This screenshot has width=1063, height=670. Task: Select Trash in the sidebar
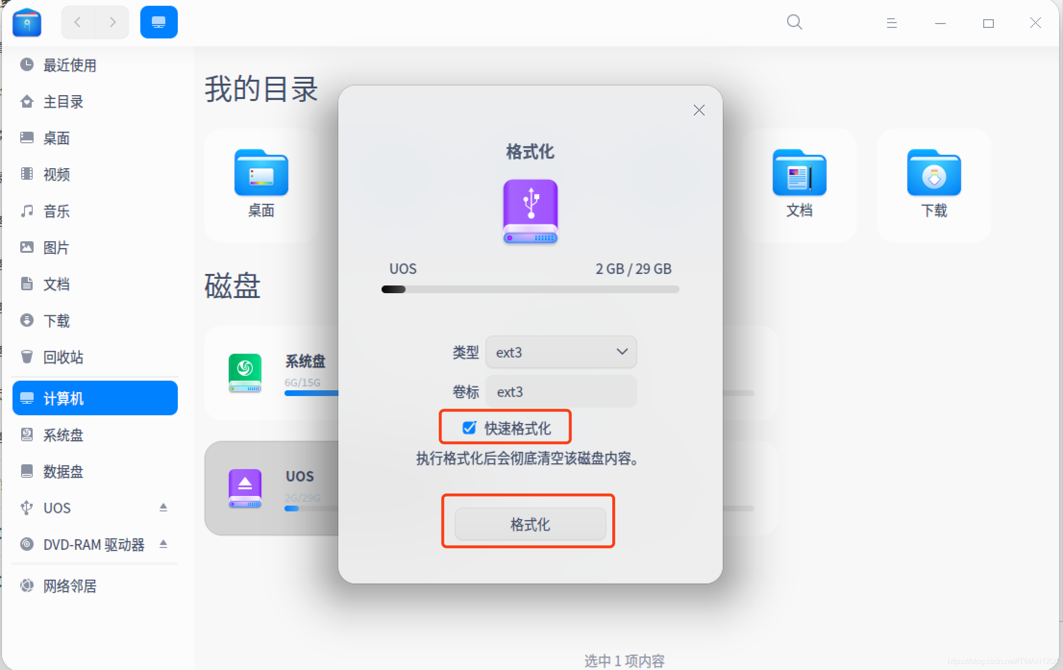[x=63, y=357]
